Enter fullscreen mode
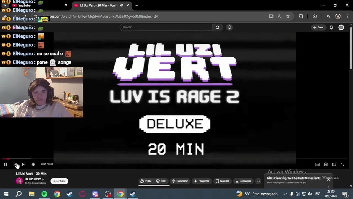The image size is (353, 199). tap(342, 164)
